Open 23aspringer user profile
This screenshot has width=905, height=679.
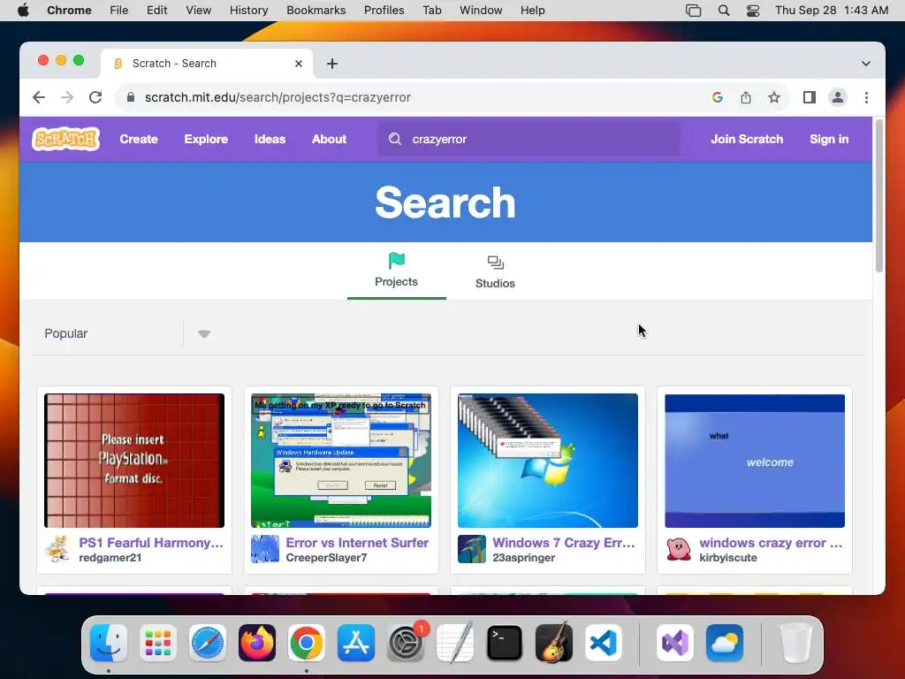pyautogui.click(x=523, y=558)
